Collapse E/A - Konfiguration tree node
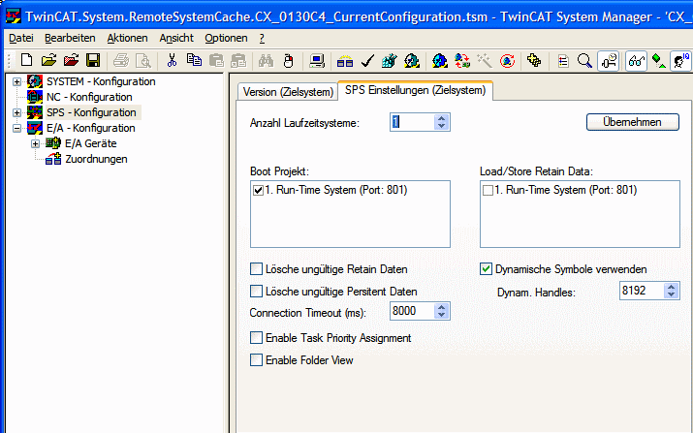 [16, 128]
